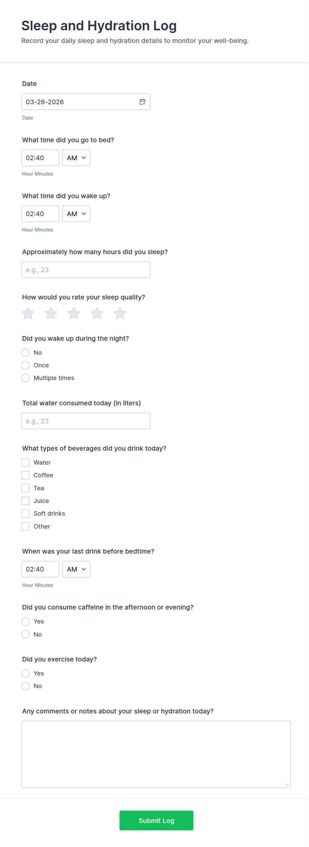Open AM/PM dropdown for last drink

(x=76, y=569)
